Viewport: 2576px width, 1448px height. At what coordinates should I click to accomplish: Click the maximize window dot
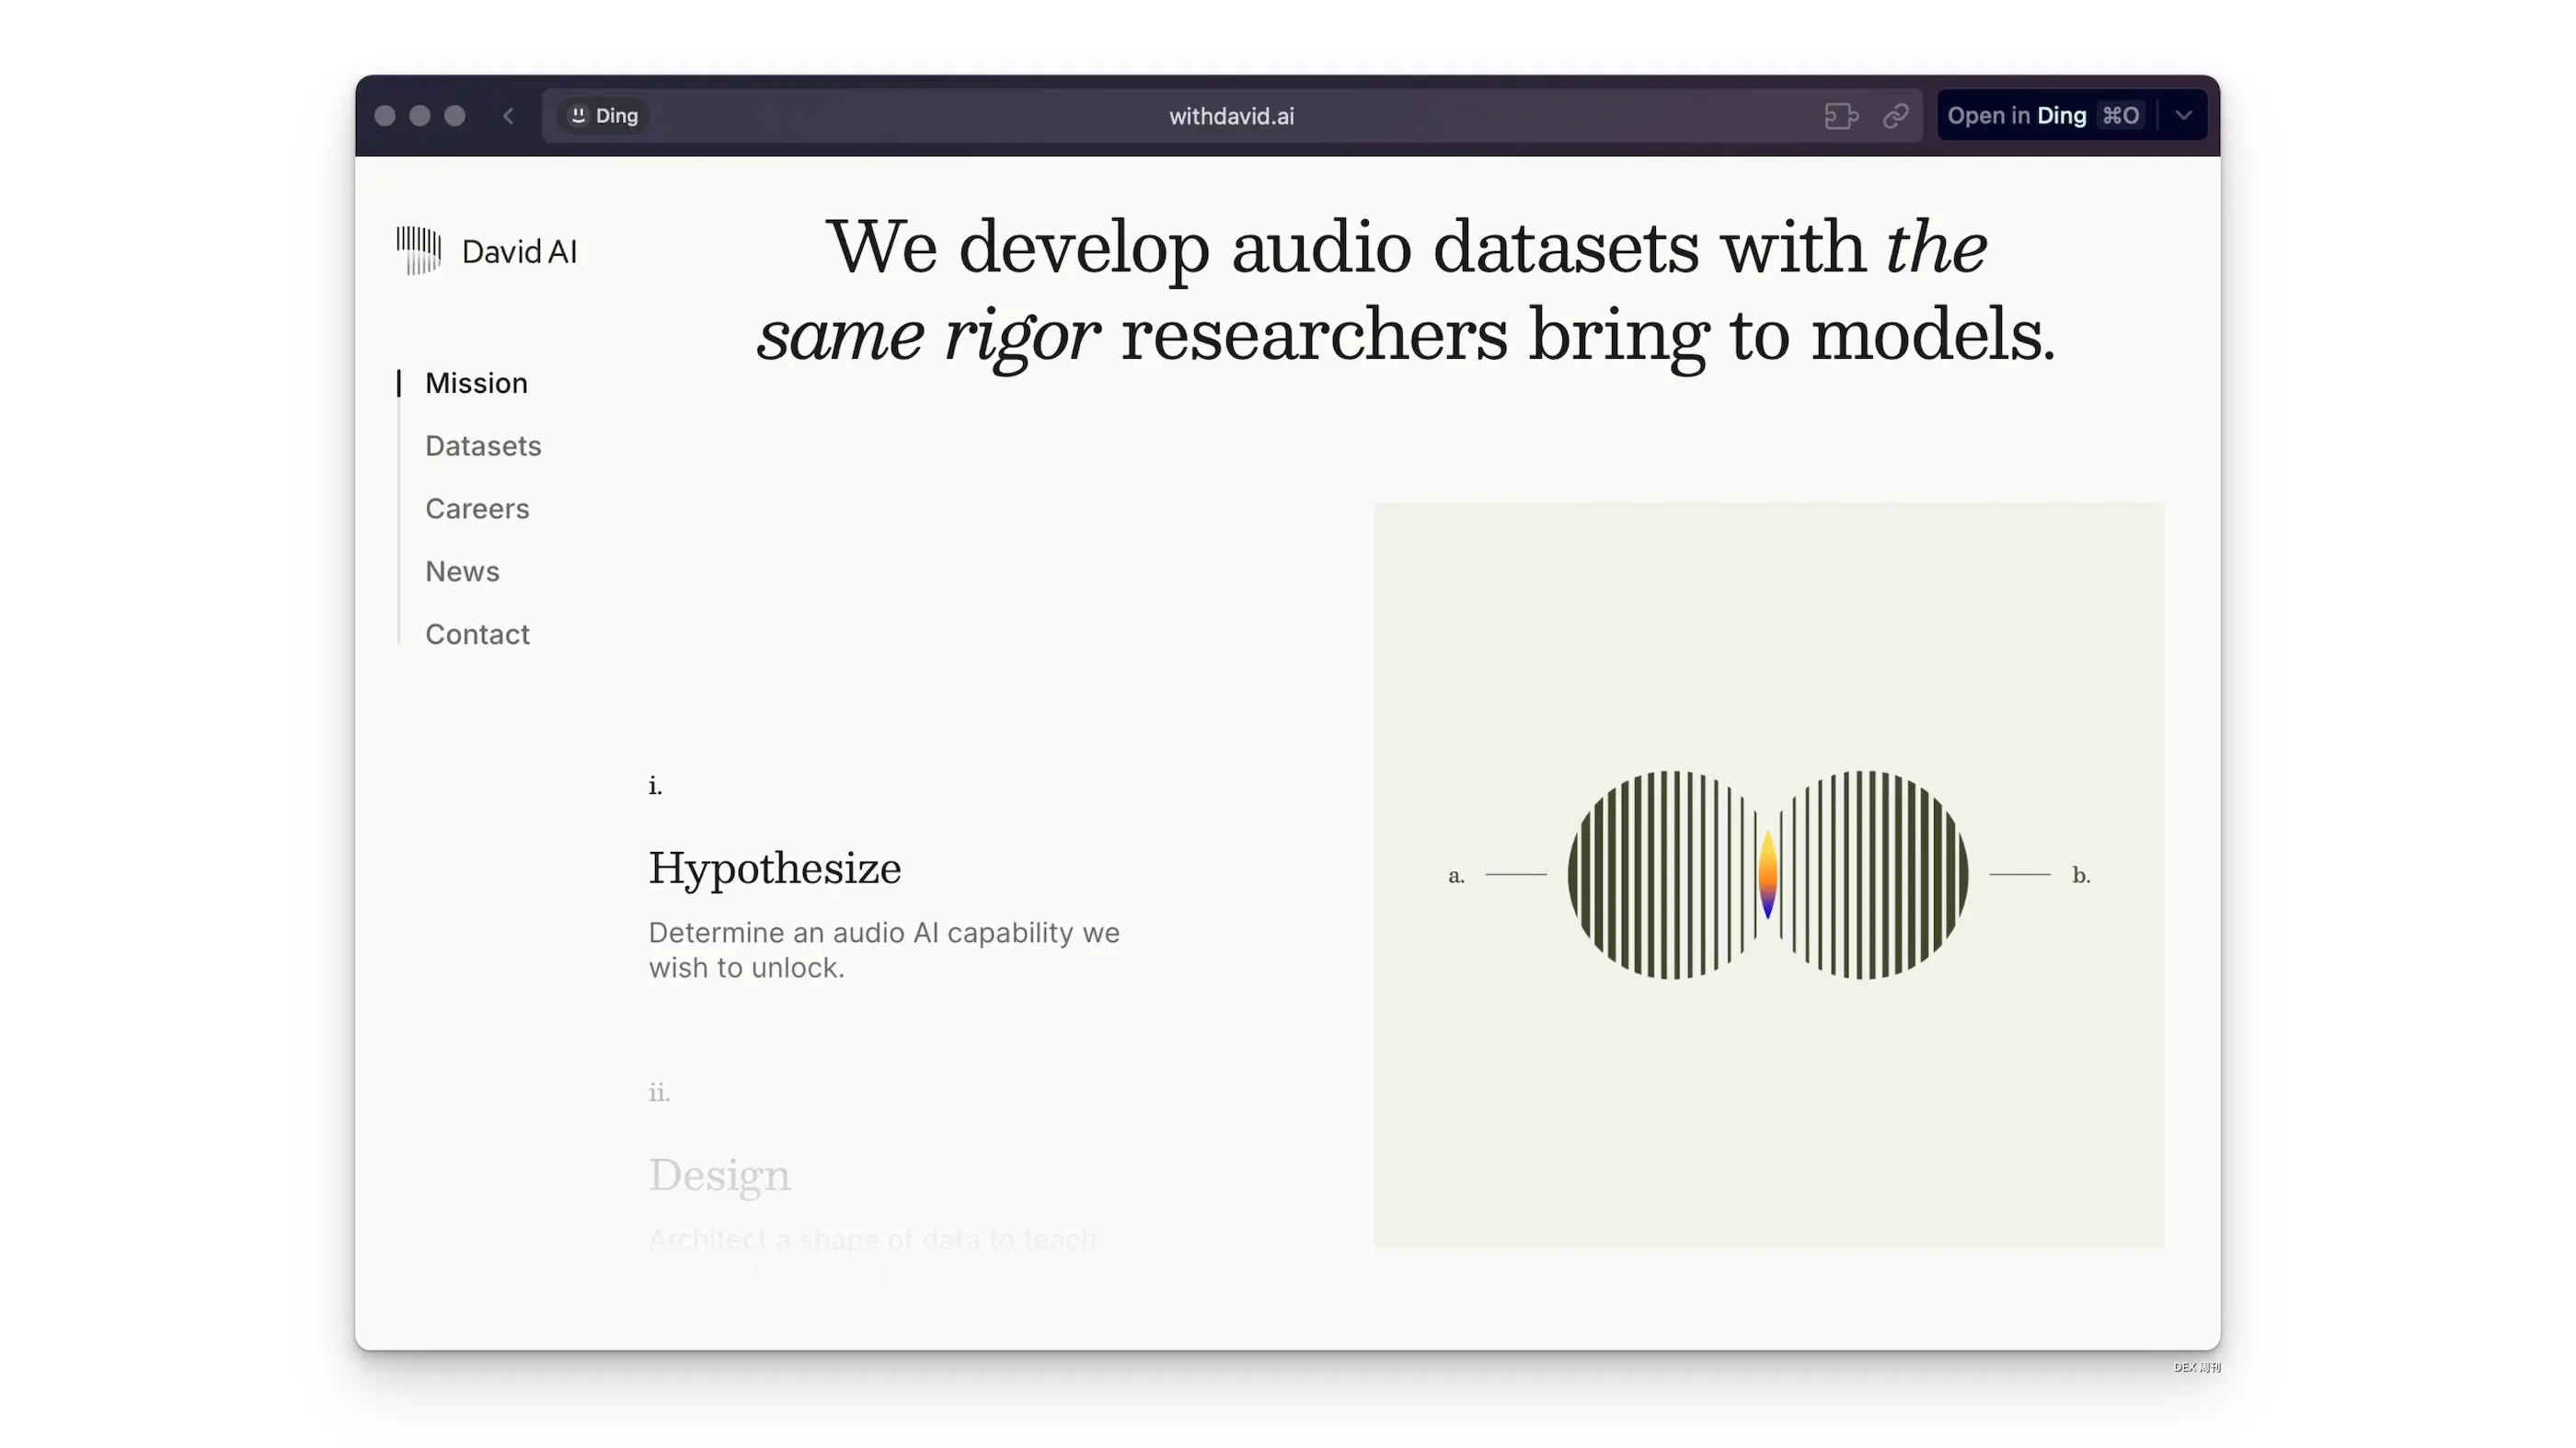455,116
